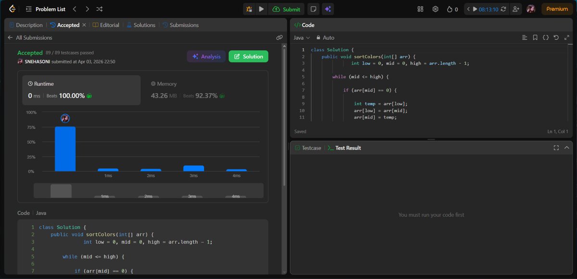
Task: Click the debugger bug icon
Action: tap(249, 9)
